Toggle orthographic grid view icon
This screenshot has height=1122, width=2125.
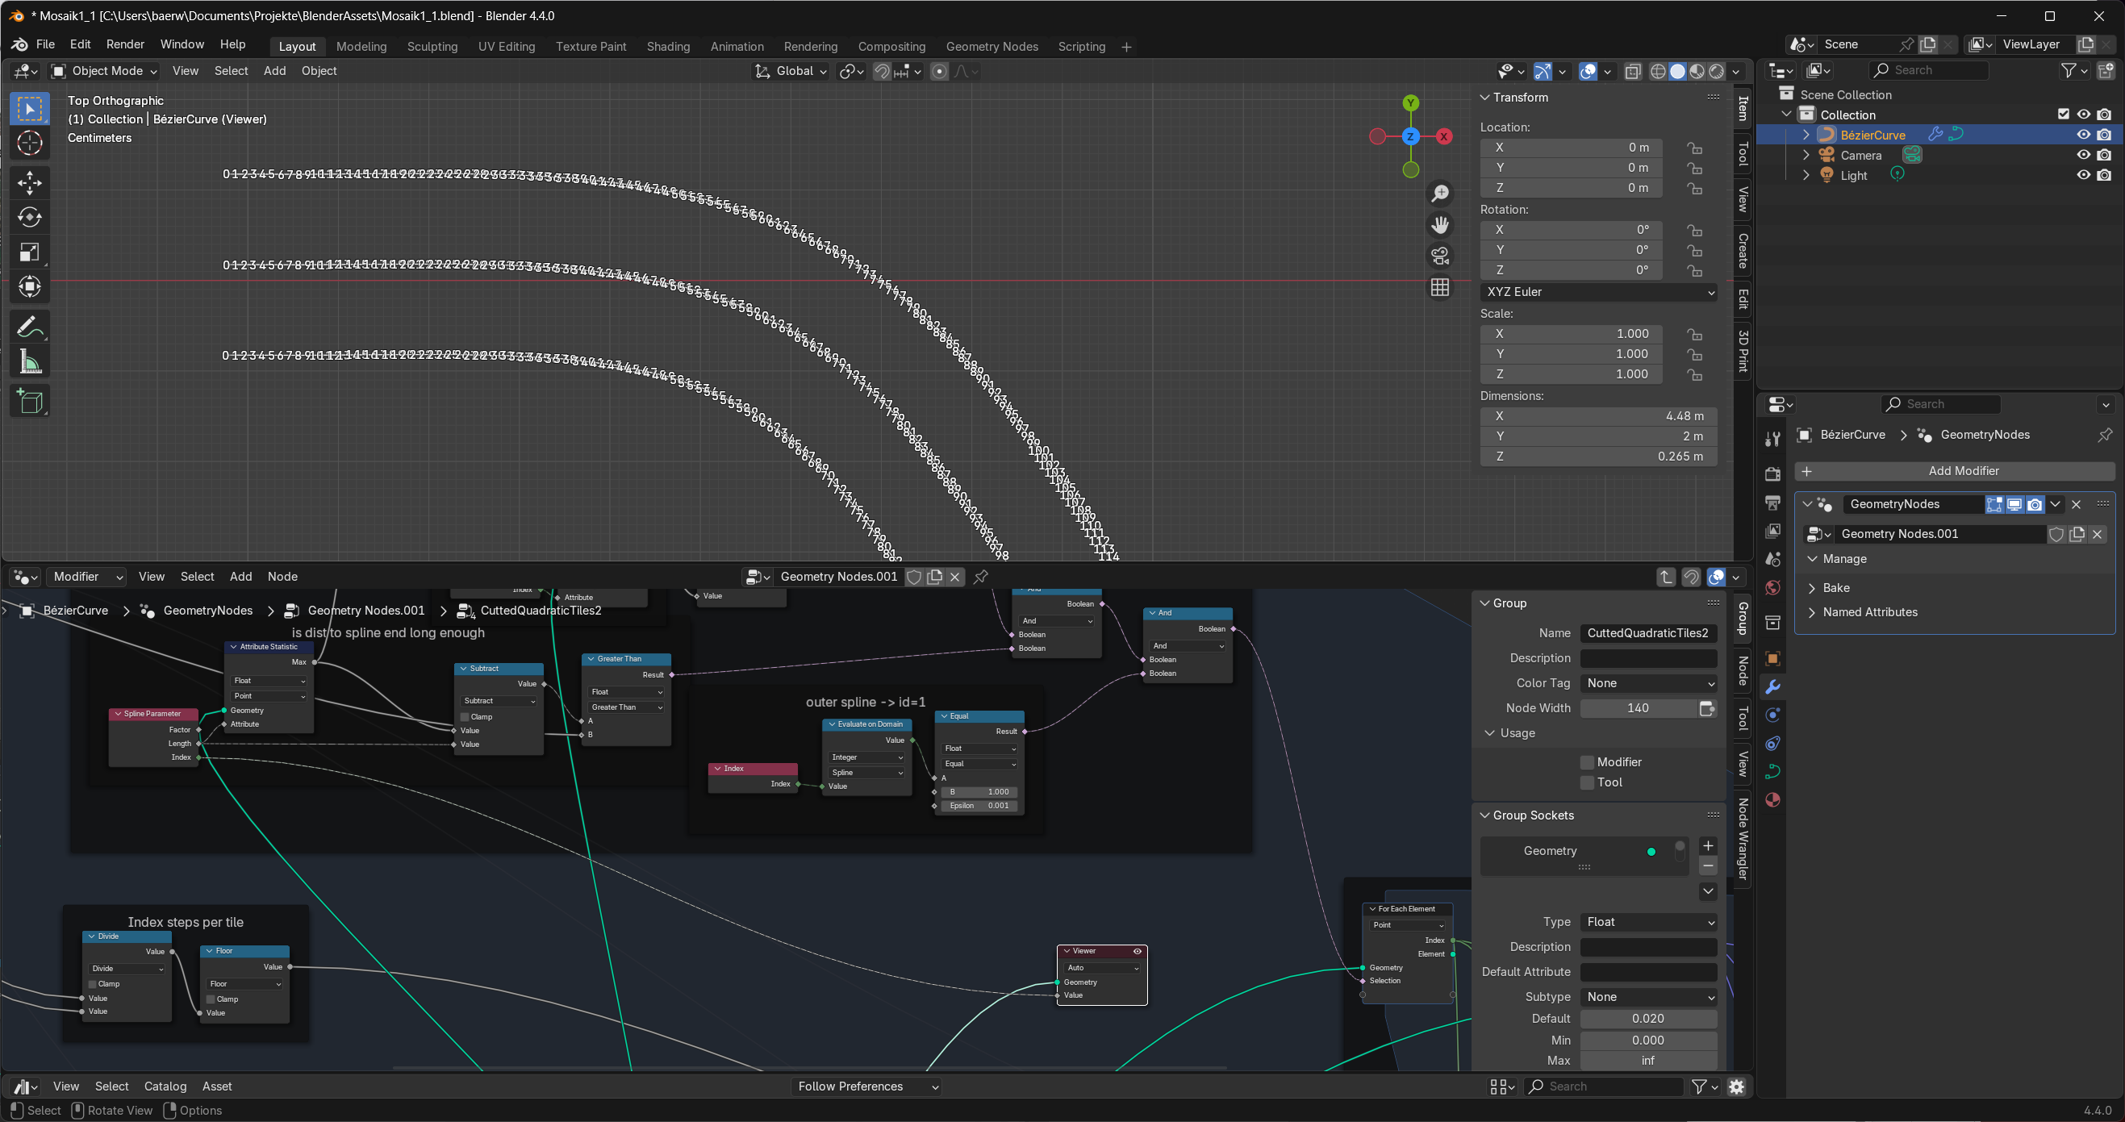click(1440, 287)
